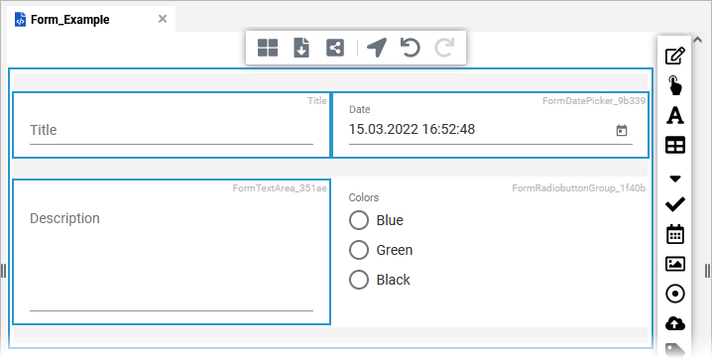Click the share icon in top toolbar
Viewport: 712px width, 359px height.
pyautogui.click(x=335, y=48)
